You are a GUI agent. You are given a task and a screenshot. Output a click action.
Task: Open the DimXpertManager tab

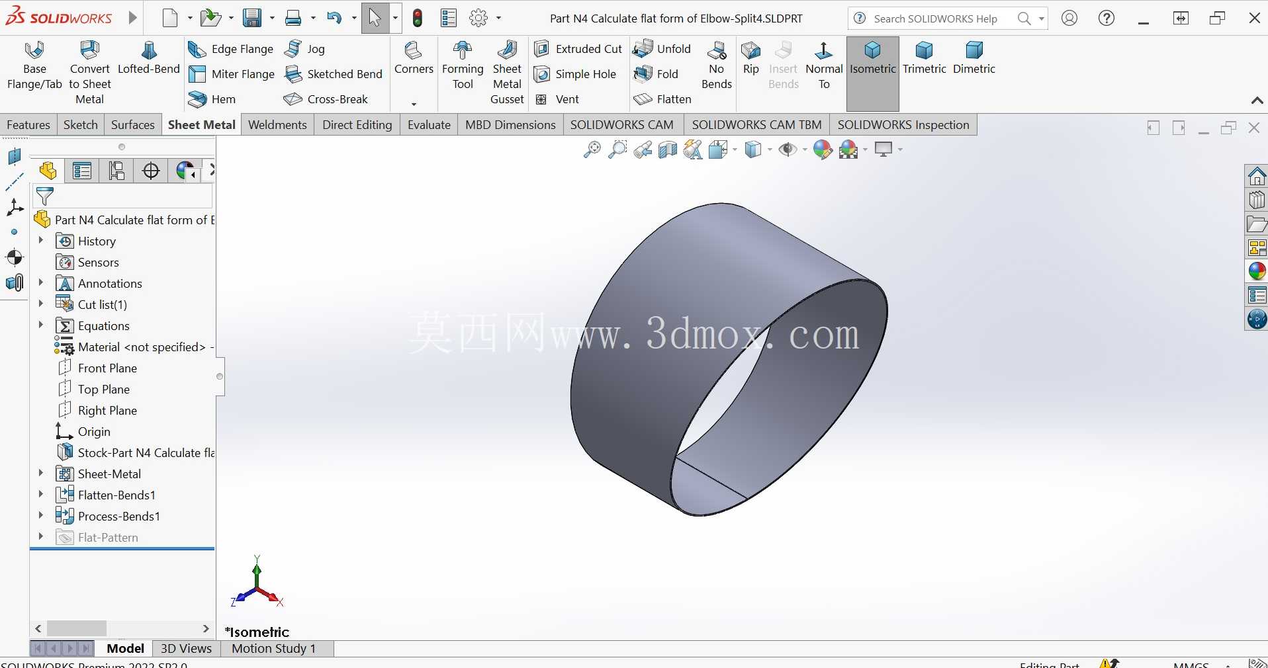tap(151, 171)
